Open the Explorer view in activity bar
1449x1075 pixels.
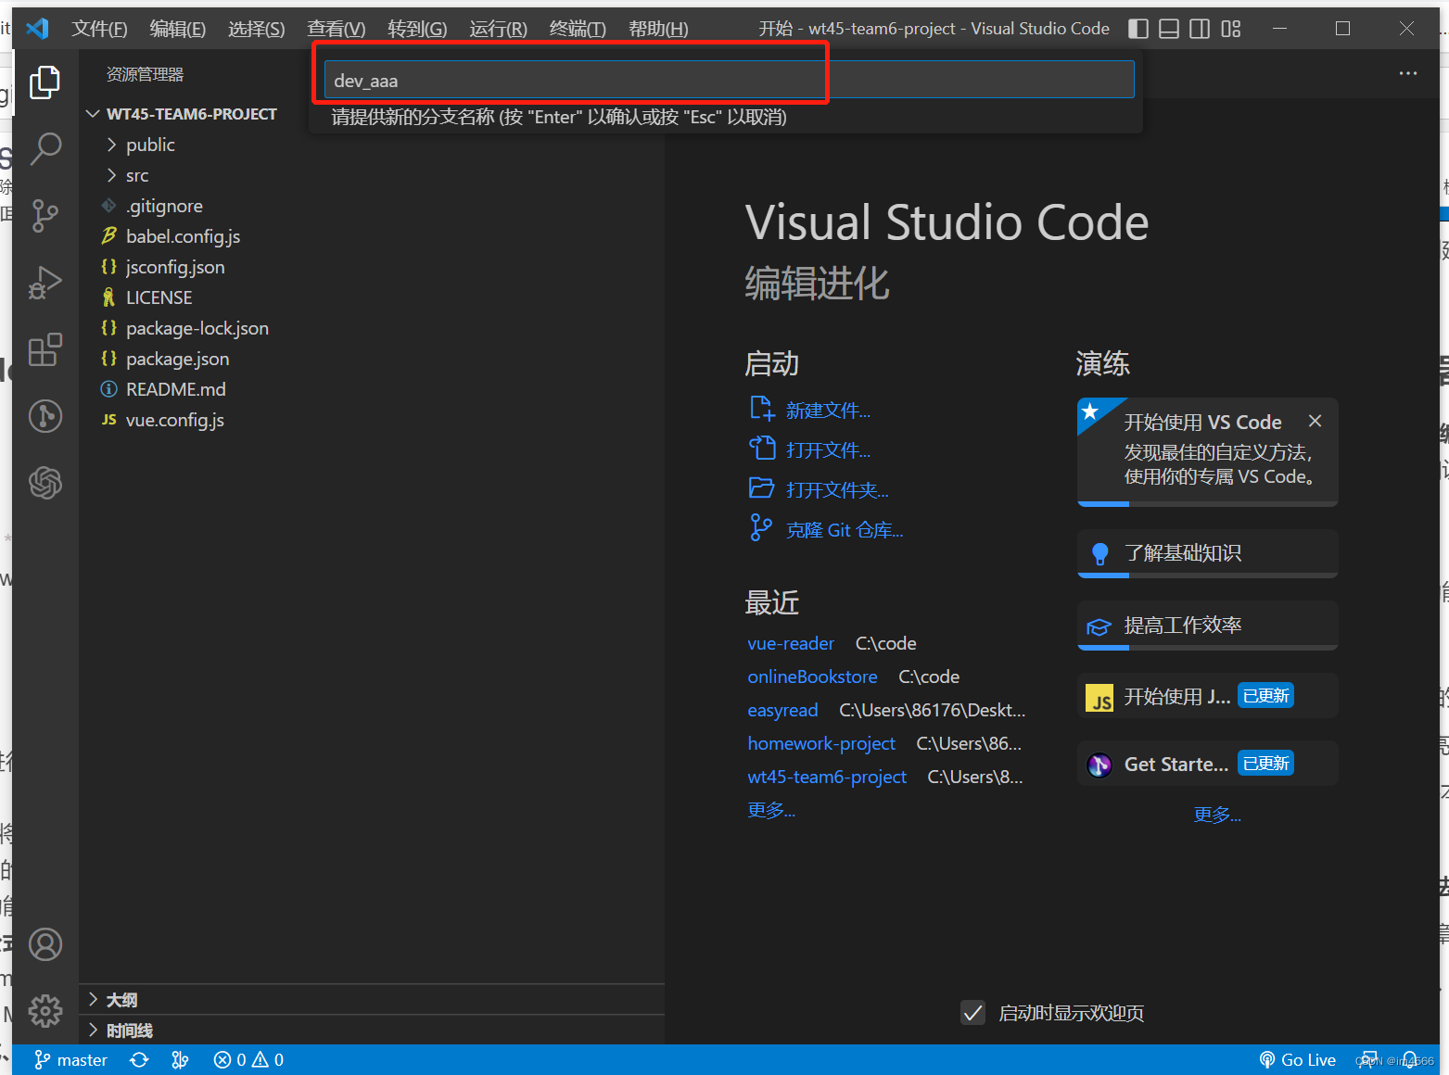pos(44,82)
